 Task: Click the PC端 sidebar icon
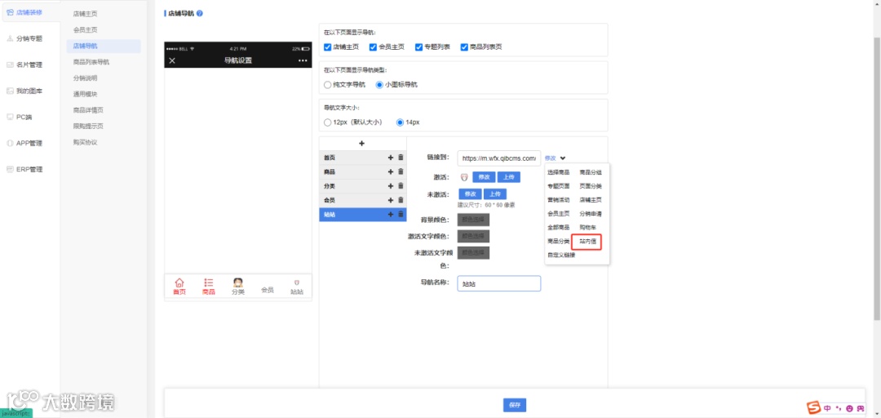[10, 117]
